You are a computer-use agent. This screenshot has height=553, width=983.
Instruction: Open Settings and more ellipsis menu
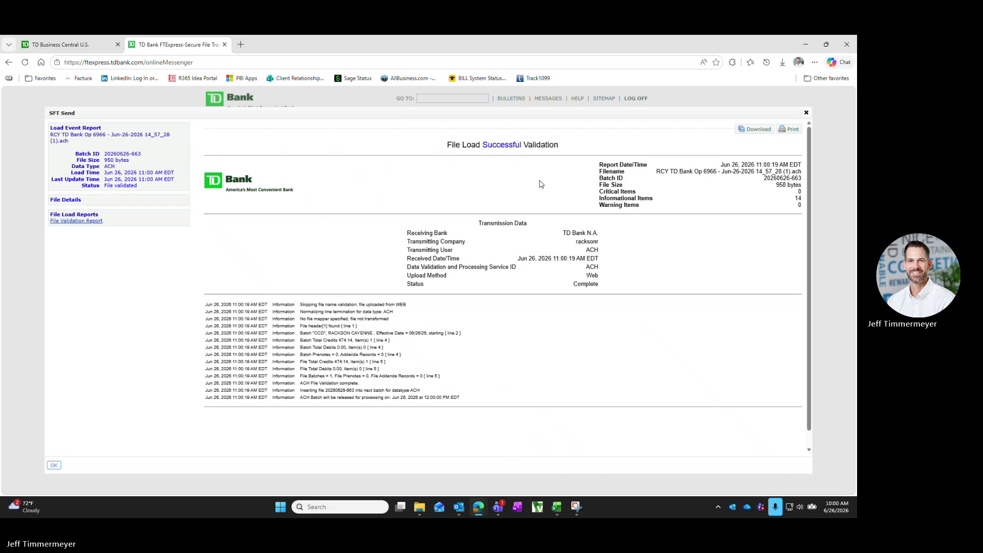pyautogui.click(x=815, y=62)
